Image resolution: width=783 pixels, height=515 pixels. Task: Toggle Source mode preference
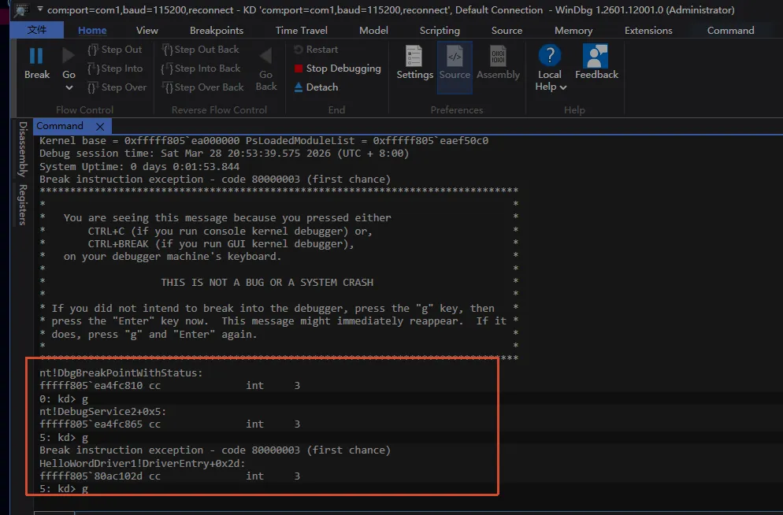pyautogui.click(x=455, y=57)
